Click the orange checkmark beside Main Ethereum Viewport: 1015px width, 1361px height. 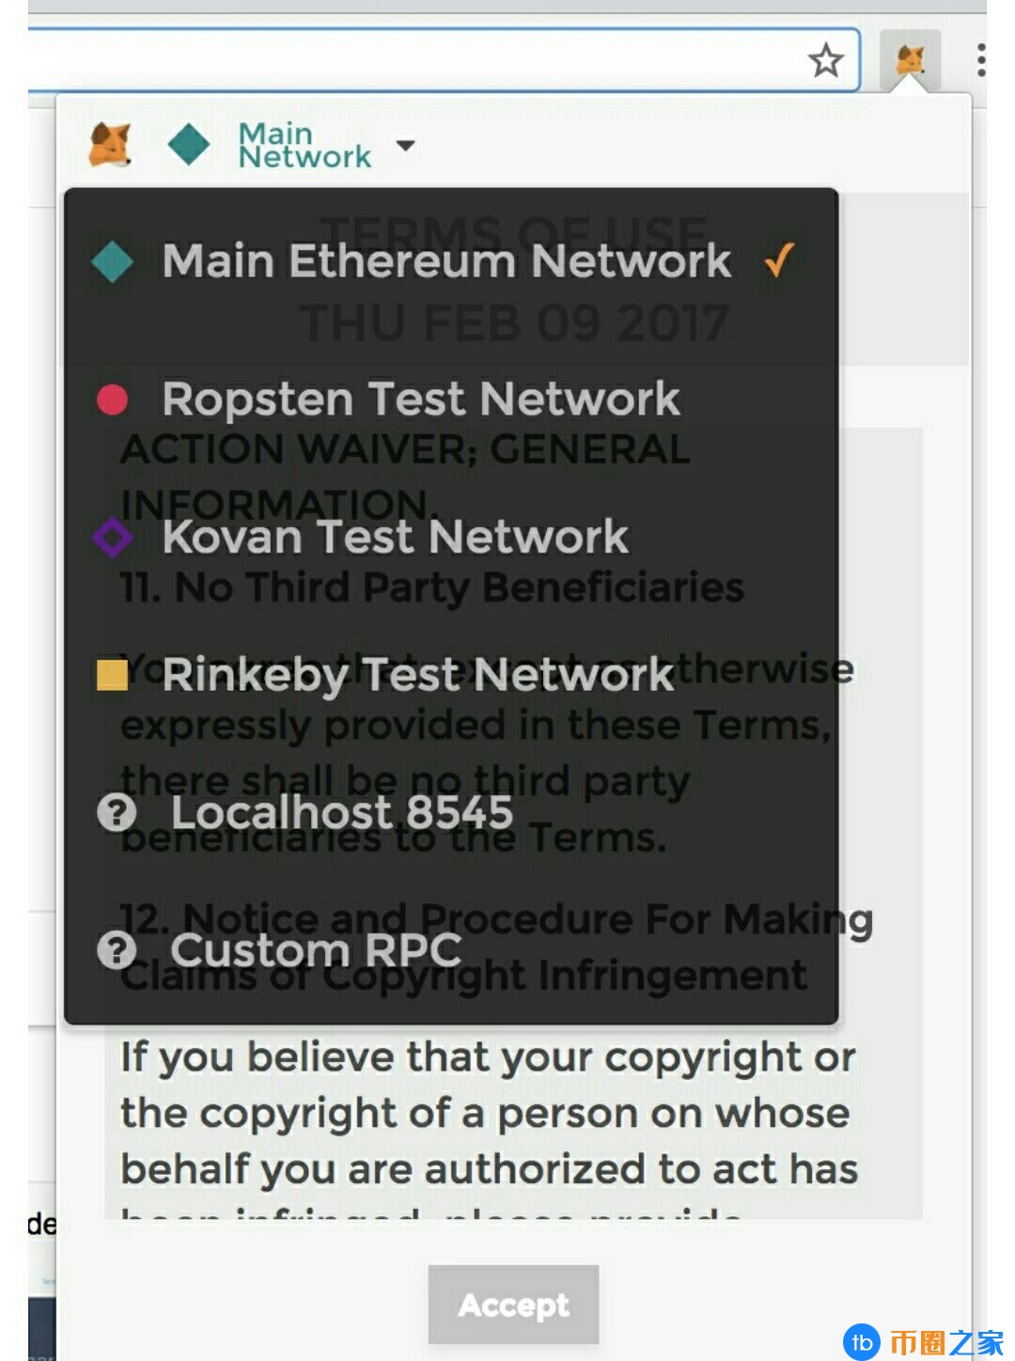tap(780, 260)
